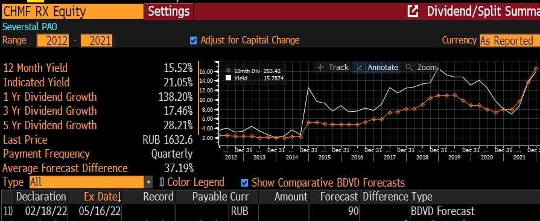
Task: Click the CHMF RX Equity ticker field
Action: [72, 11]
